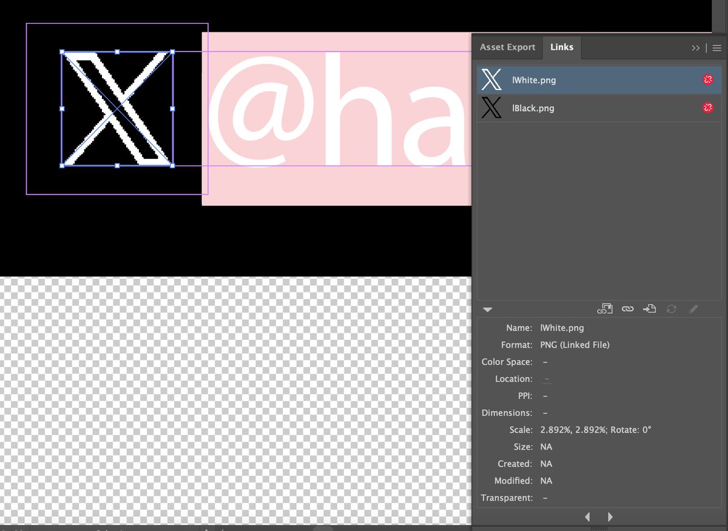Viewport: 728px width, 531px height.
Task: Click the Name value lWhite.png
Action: click(562, 328)
